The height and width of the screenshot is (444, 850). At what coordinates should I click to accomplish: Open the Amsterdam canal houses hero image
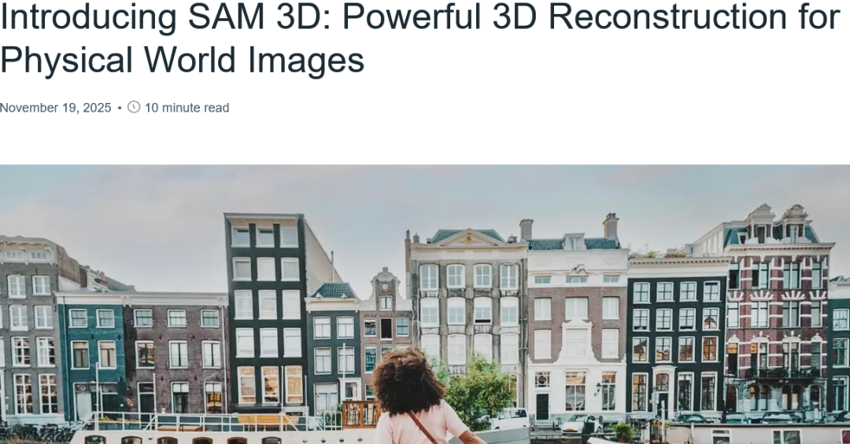tap(425, 304)
